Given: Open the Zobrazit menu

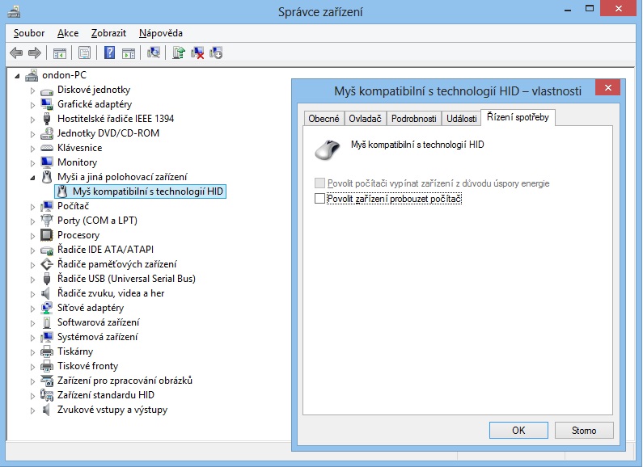Looking at the screenshot, I should pyautogui.click(x=108, y=33).
